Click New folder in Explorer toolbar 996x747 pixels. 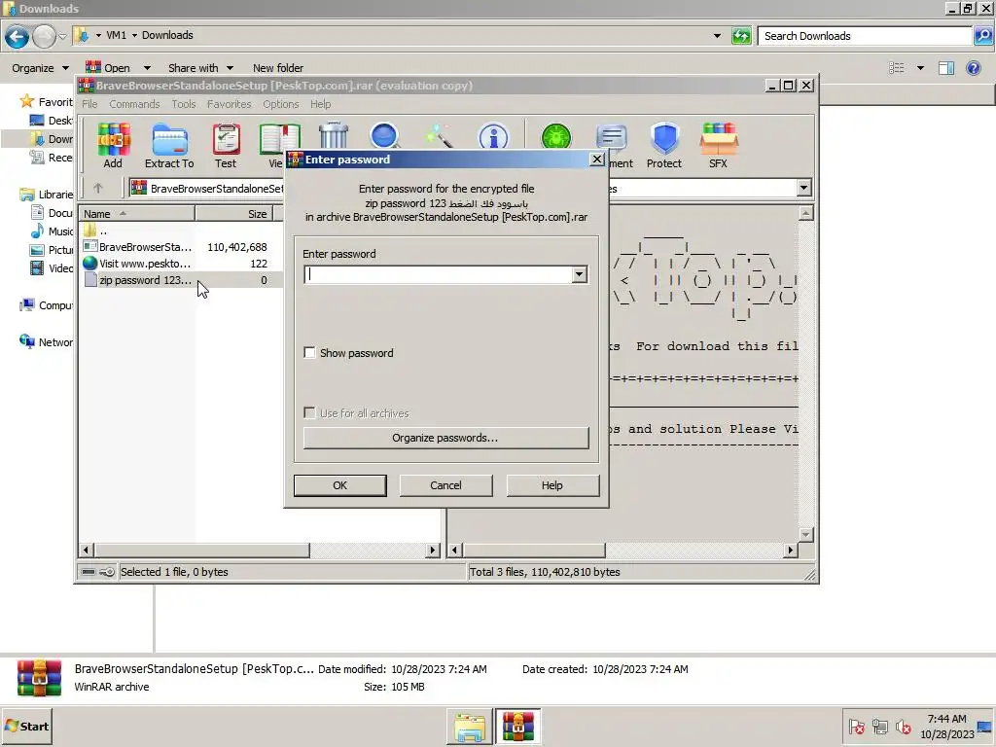coord(277,68)
